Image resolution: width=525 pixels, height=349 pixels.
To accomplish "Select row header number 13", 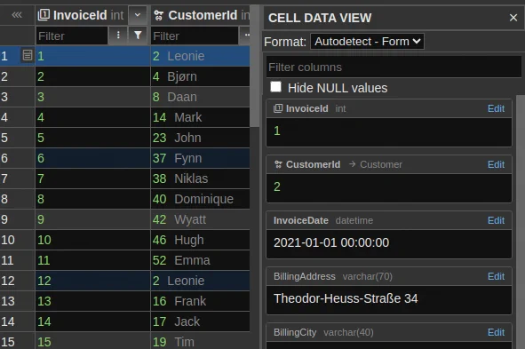I will tap(18, 301).
